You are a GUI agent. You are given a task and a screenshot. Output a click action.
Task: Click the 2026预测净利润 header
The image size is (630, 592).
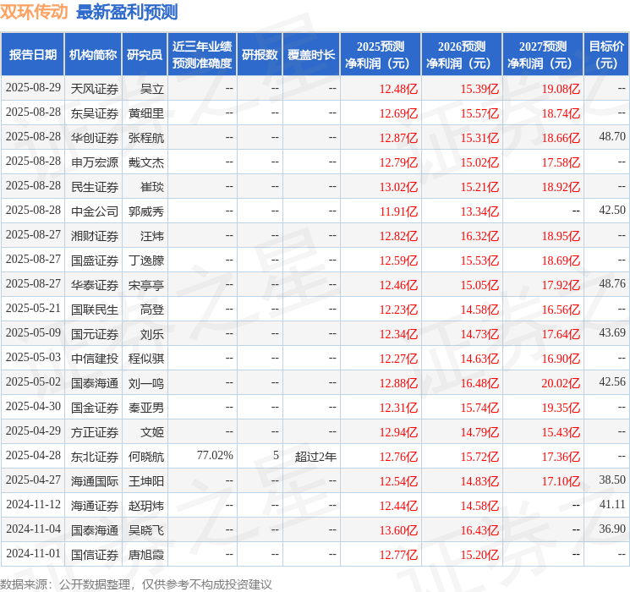[461, 55]
